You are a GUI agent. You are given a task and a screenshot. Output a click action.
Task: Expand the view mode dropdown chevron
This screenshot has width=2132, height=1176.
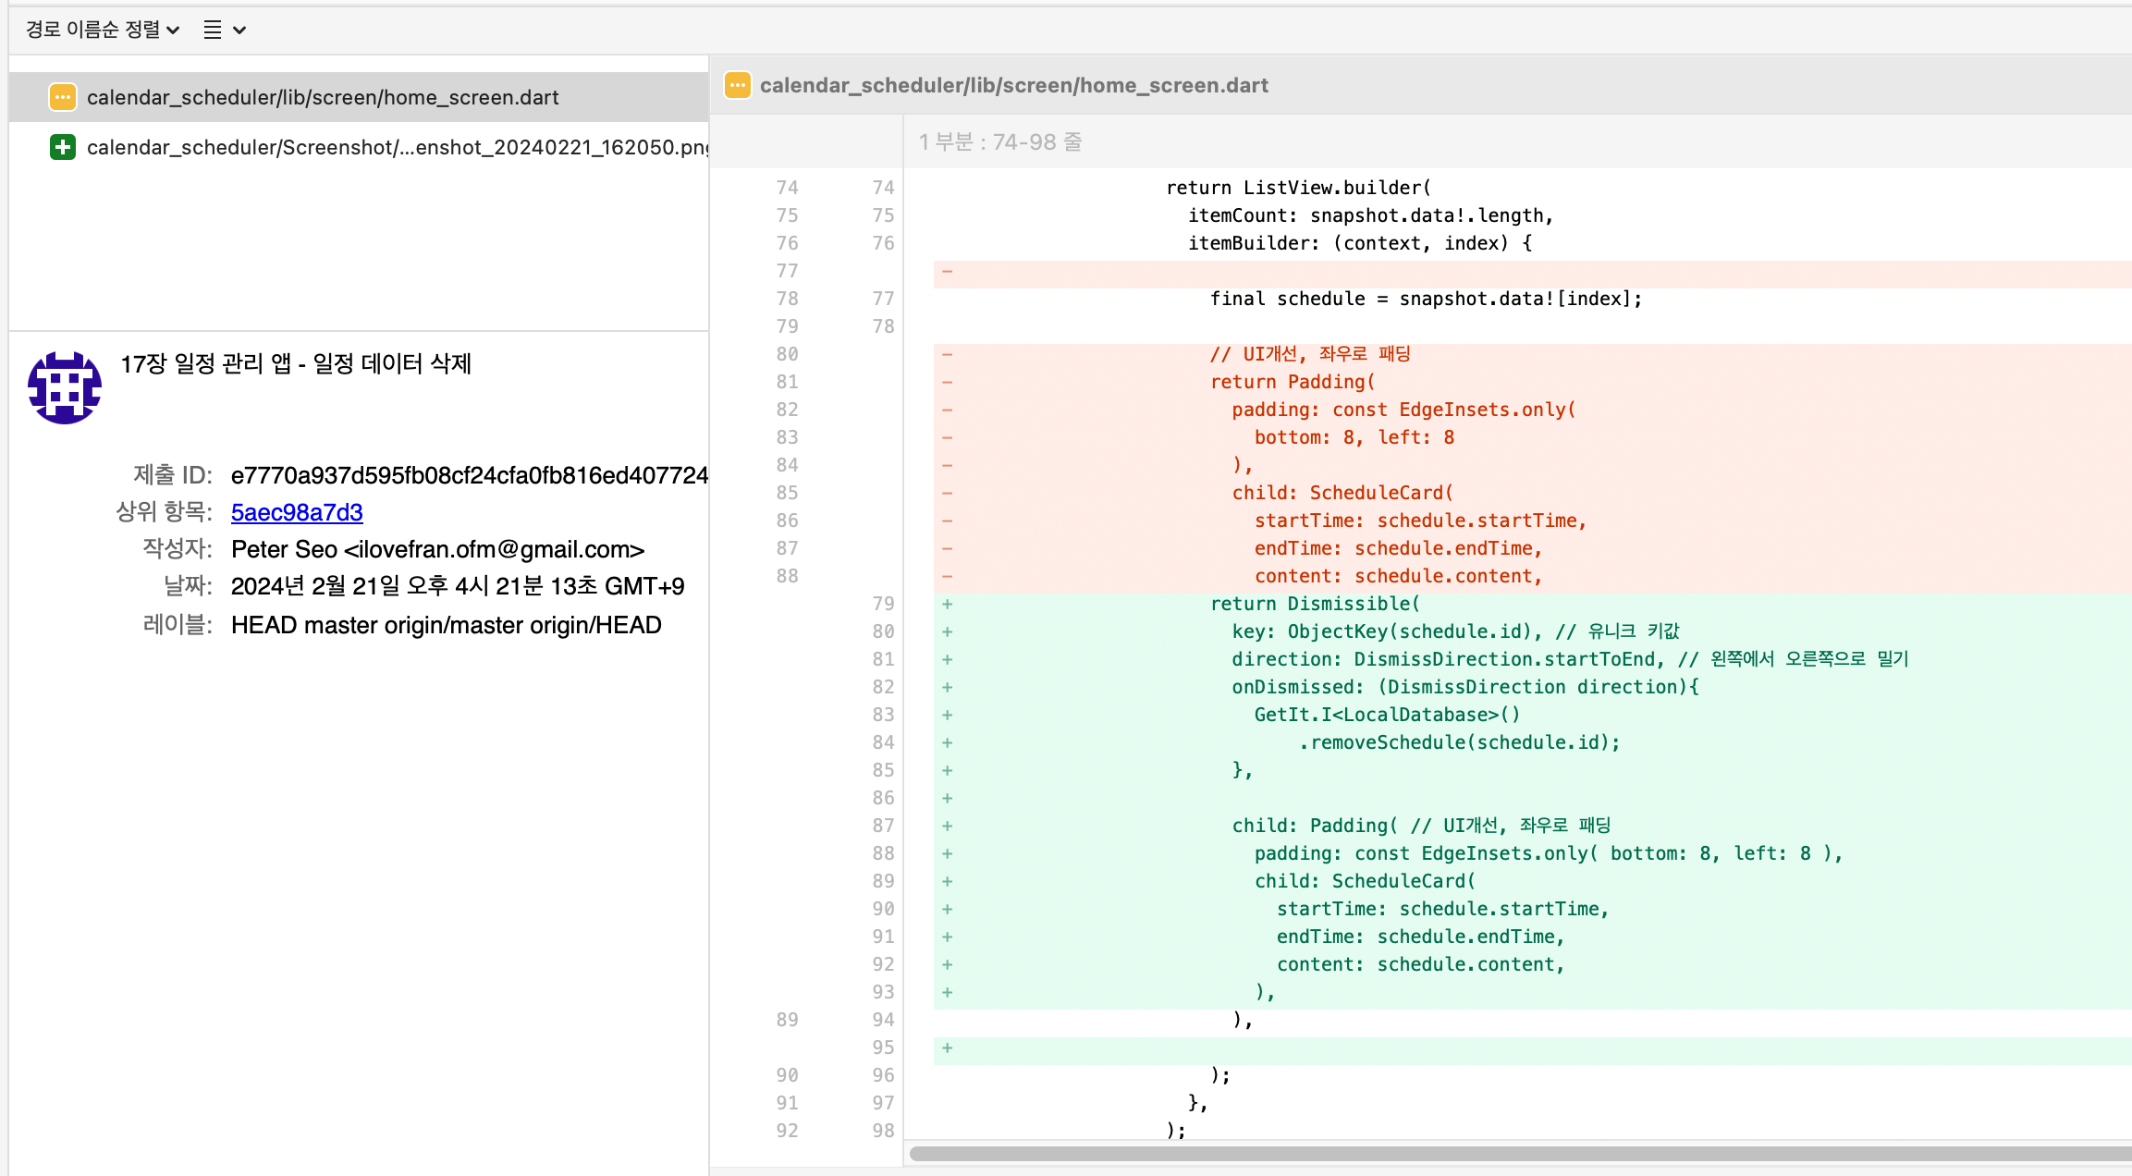click(x=239, y=30)
